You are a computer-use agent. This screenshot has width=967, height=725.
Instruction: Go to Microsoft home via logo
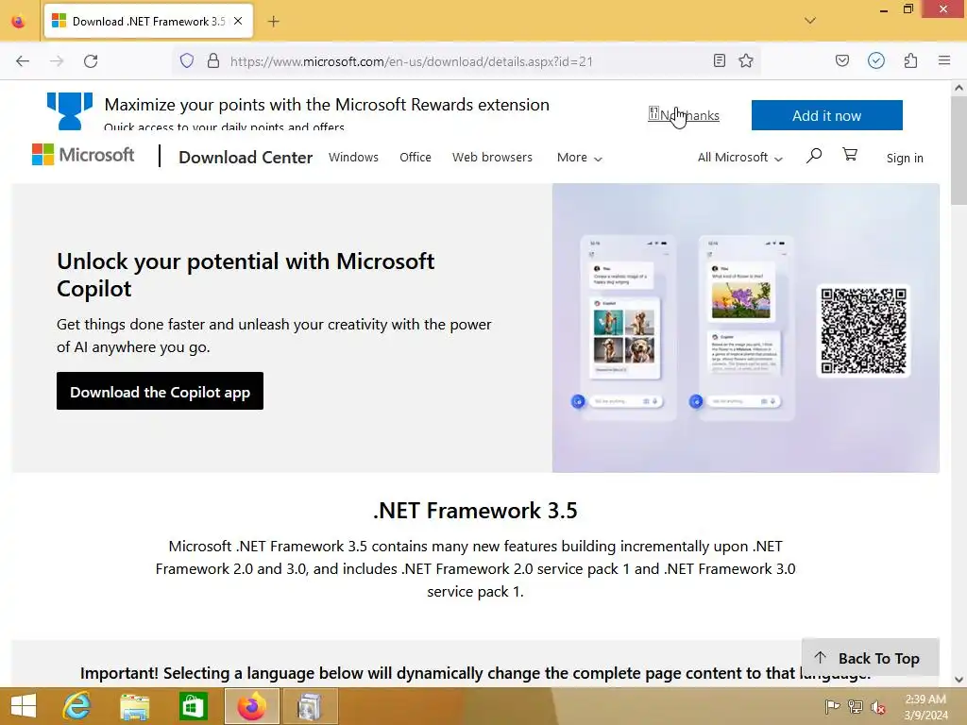[x=83, y=155]
